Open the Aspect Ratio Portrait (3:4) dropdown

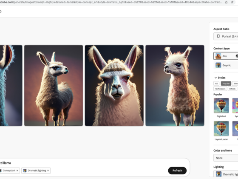(226, 36)
